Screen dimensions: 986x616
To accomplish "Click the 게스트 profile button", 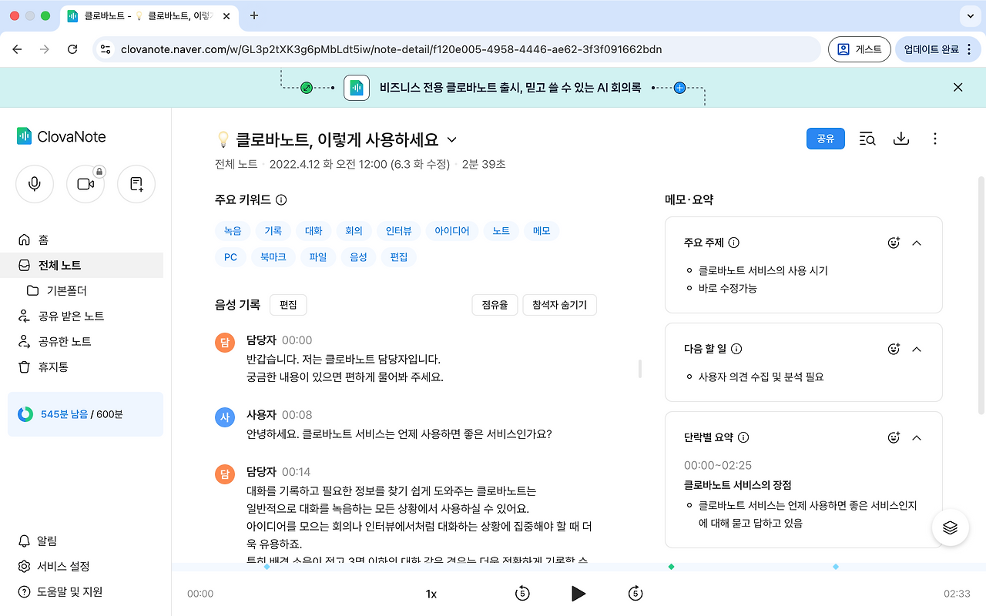I will [x=860, y=49].
